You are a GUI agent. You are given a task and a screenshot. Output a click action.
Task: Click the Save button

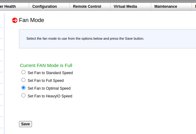[x=25, y=124]
